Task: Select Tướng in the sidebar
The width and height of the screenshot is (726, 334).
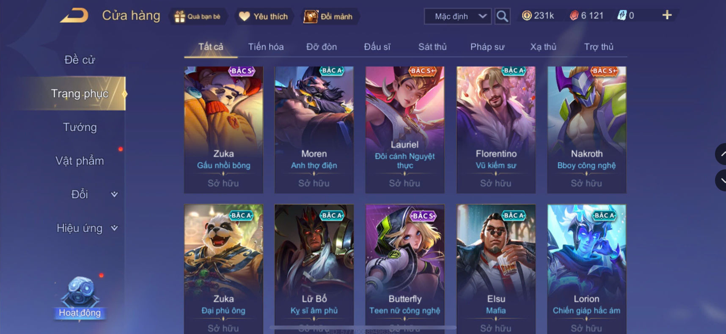Action: point(80,127)
